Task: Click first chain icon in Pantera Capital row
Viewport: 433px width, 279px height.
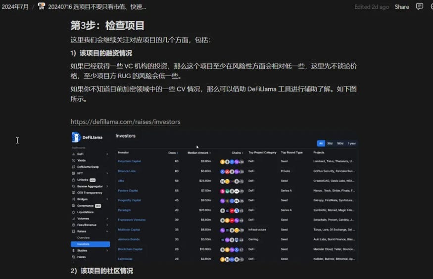Action: (x=222, y=191)
